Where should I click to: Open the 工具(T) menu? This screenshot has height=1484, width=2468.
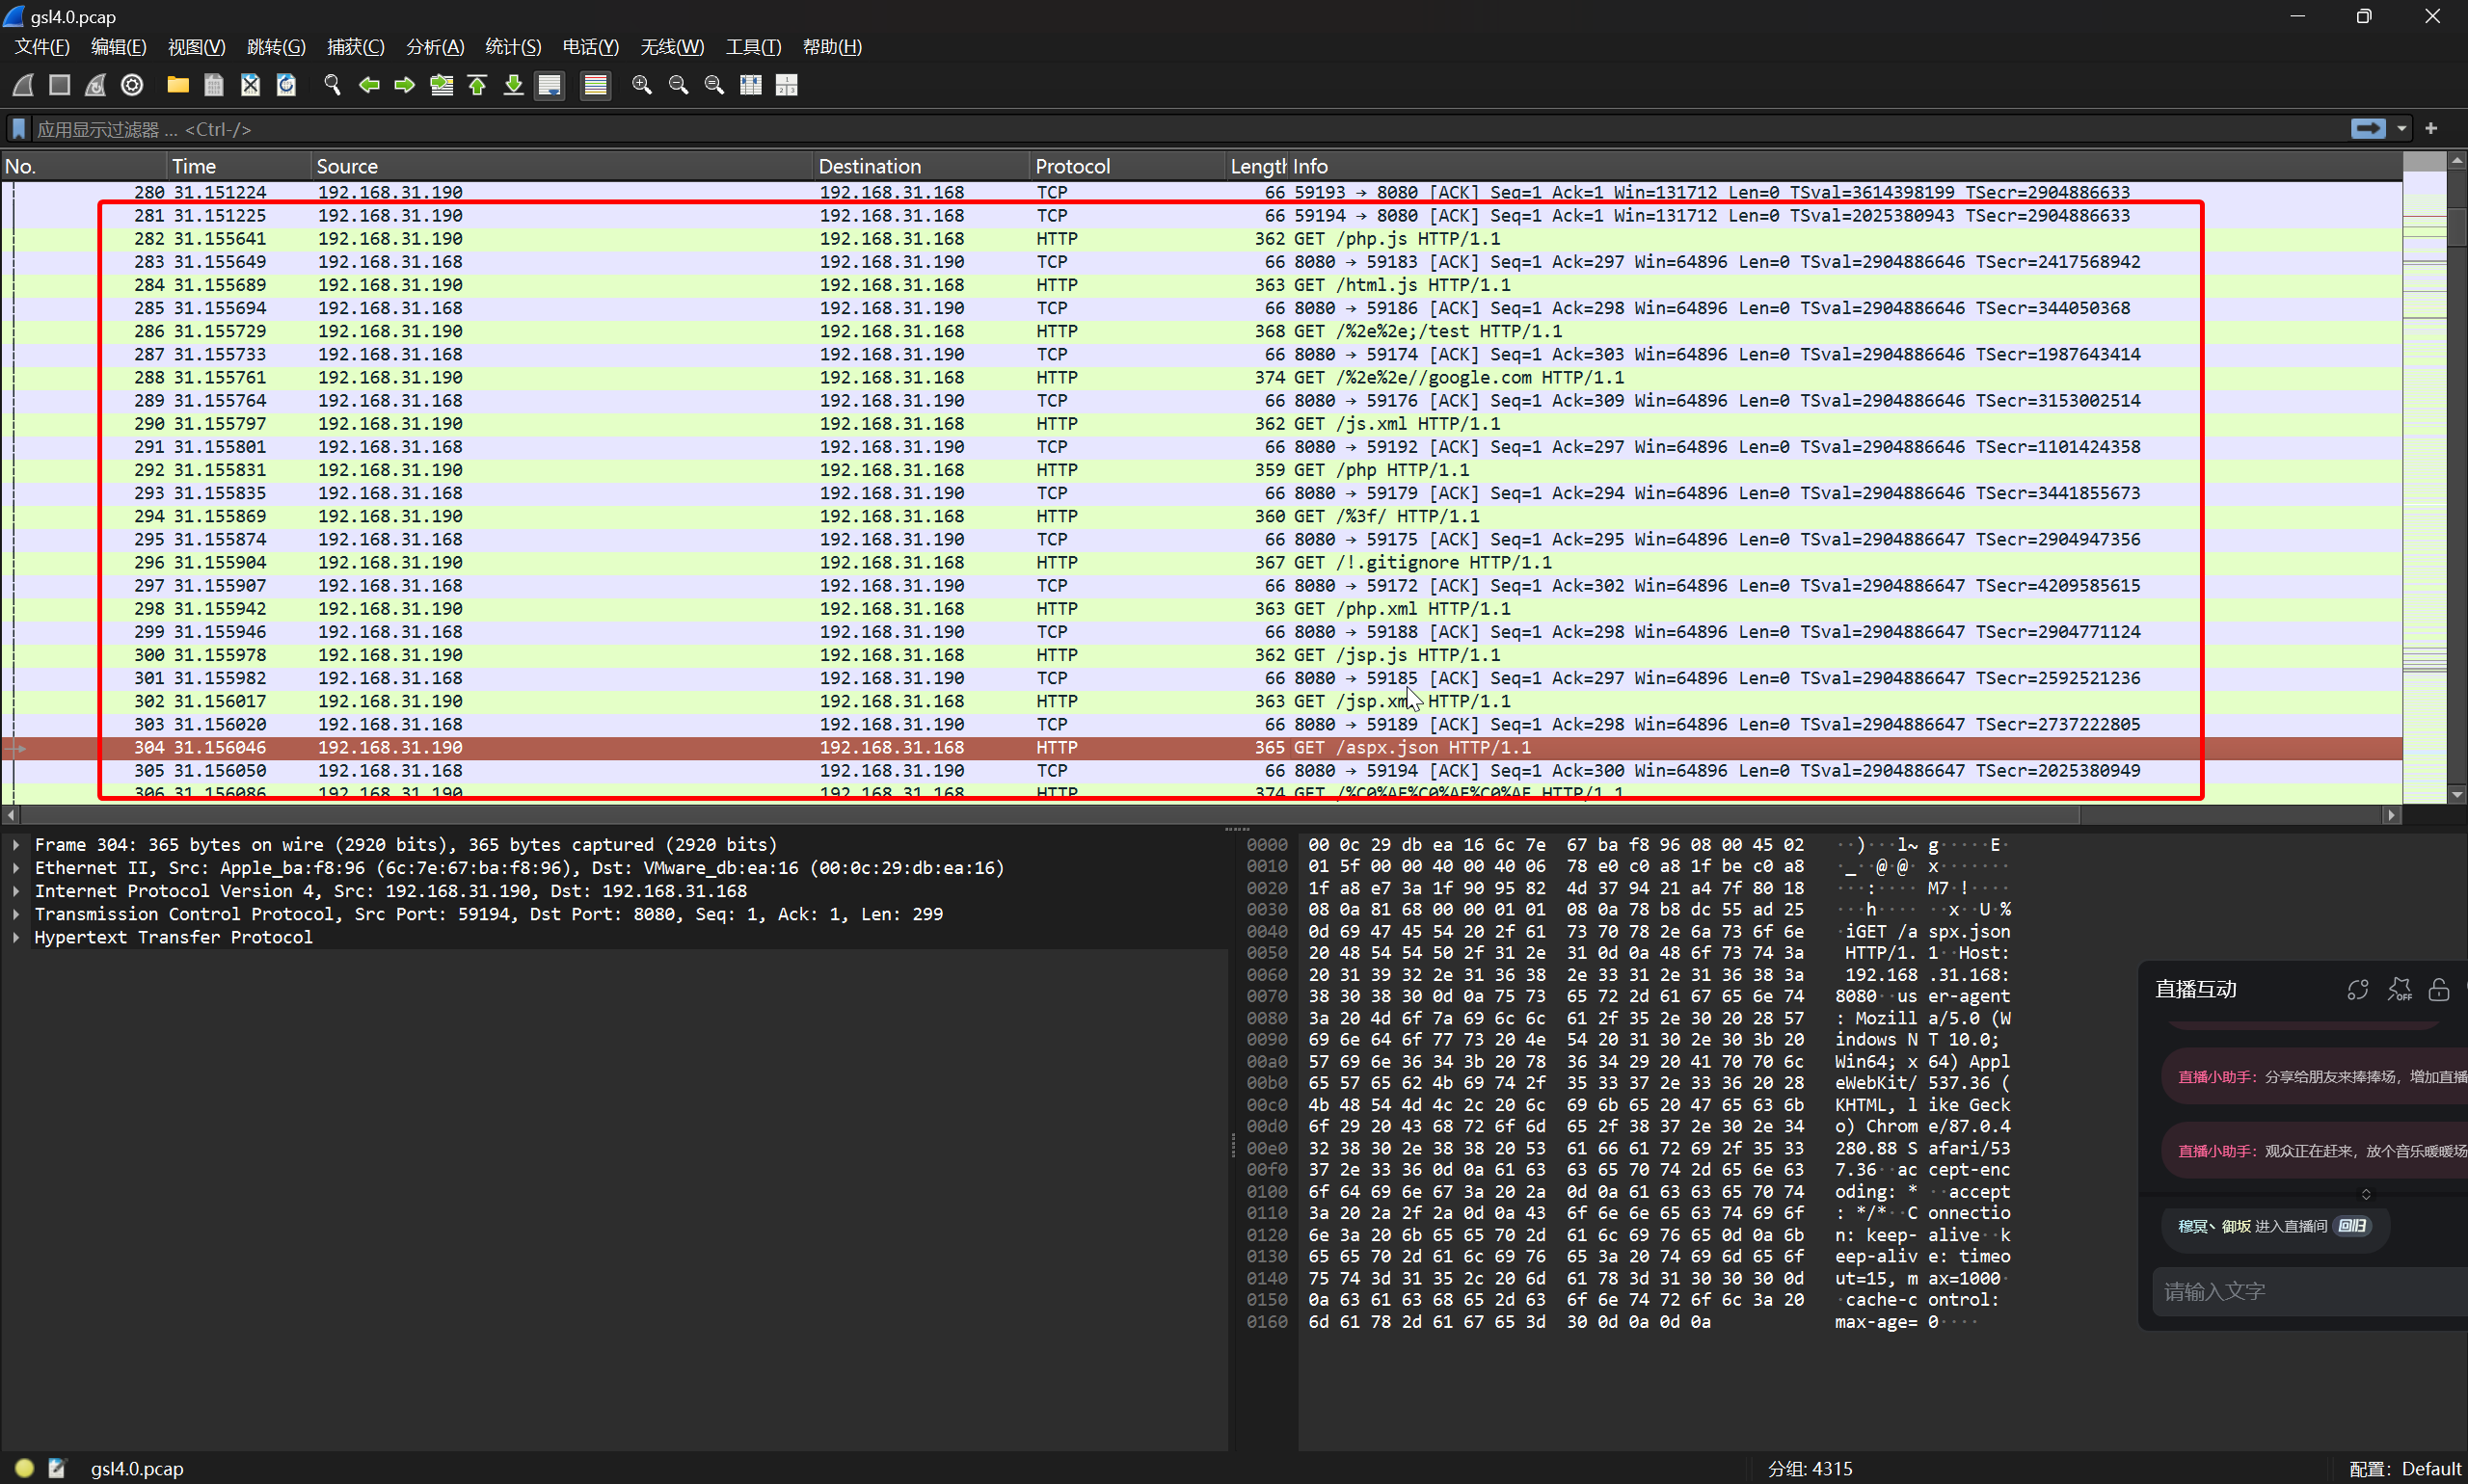tap(753, 47)
